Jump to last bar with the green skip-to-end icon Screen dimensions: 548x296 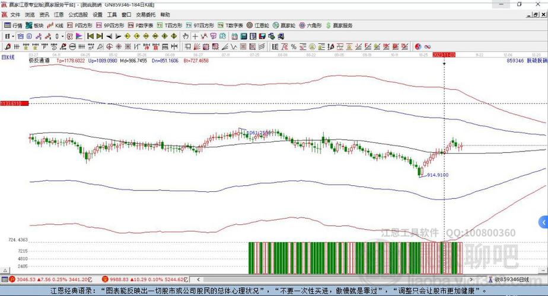pos(100,36)
